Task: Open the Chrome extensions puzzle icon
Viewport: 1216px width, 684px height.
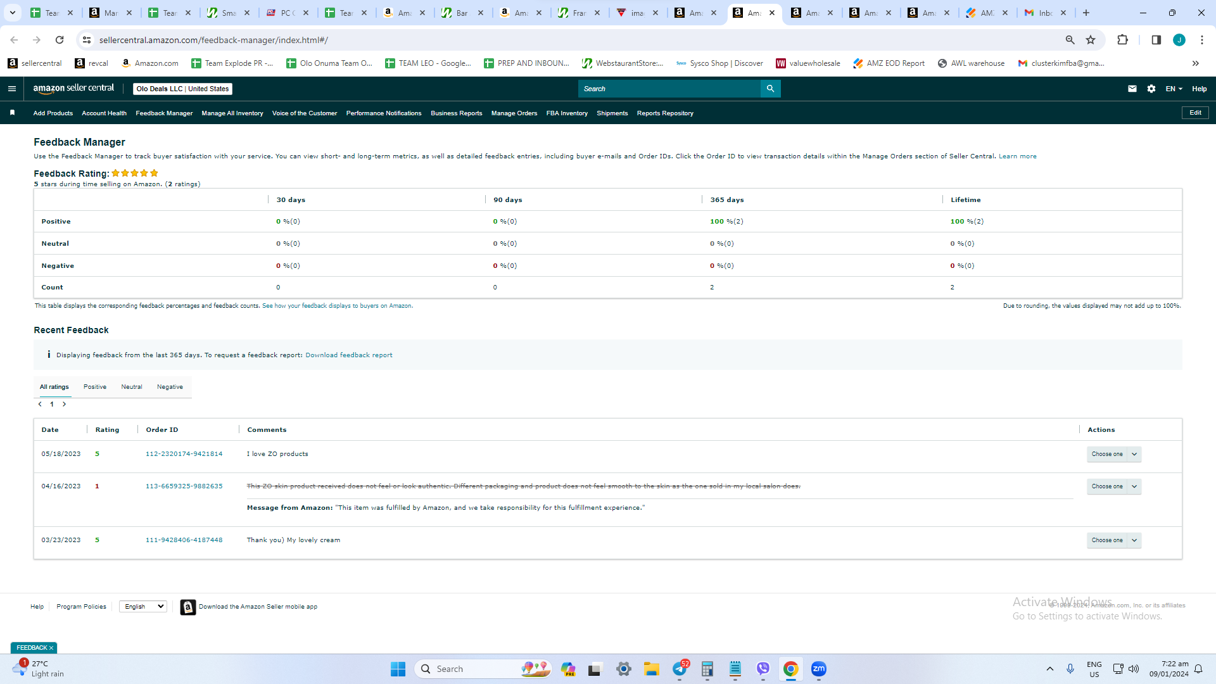Action: (x=1122, y=40)
